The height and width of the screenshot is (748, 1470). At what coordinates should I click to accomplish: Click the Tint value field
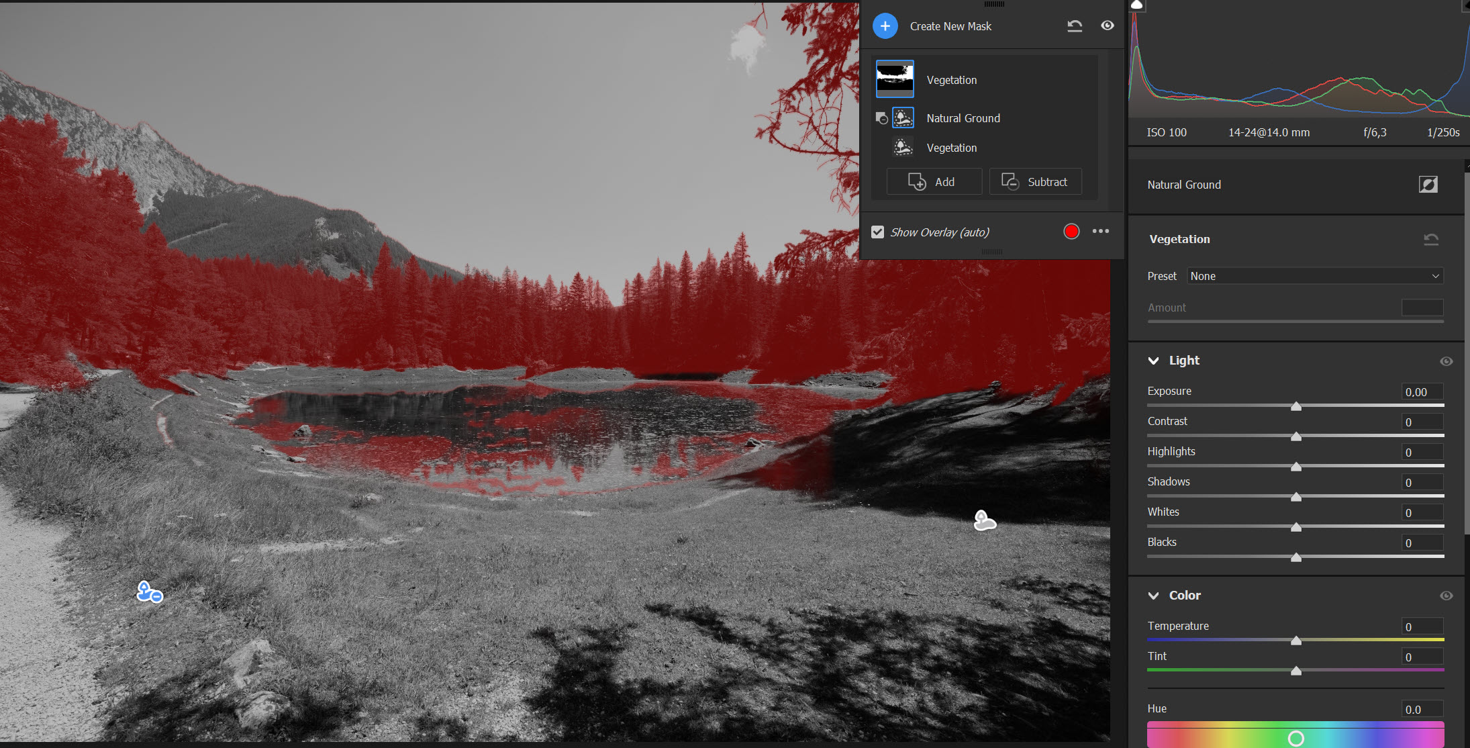[1422, 657]
